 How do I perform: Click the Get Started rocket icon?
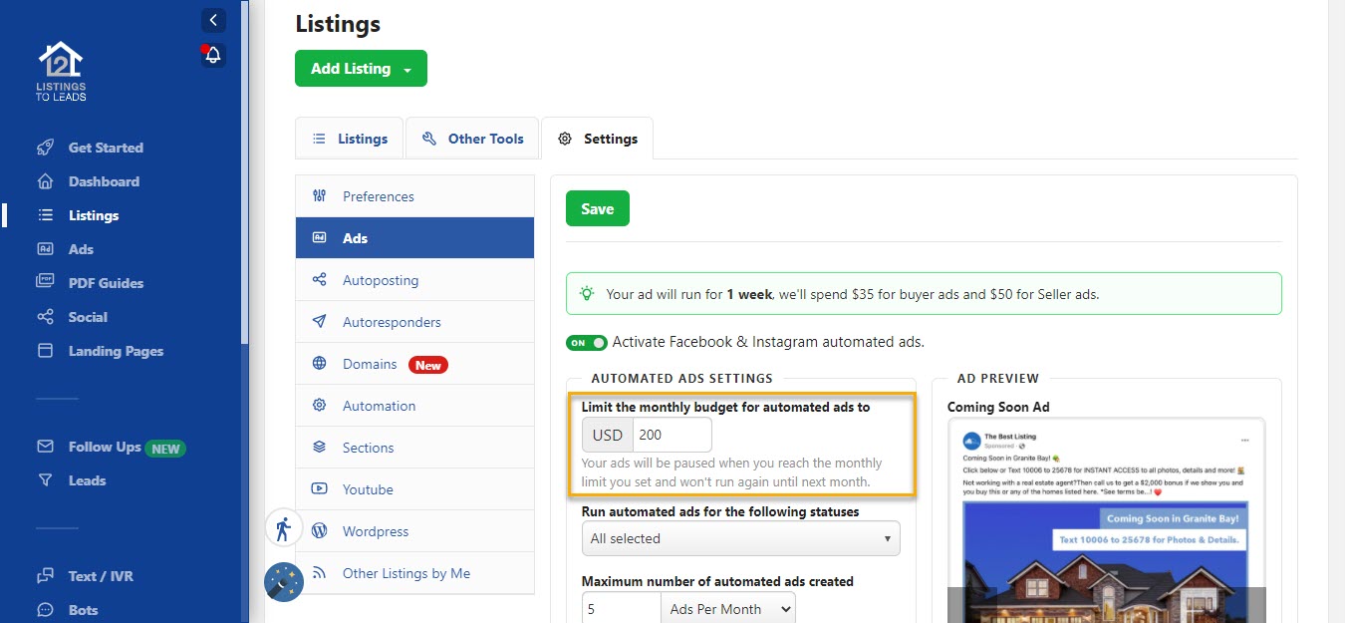(x=45, y=148)
